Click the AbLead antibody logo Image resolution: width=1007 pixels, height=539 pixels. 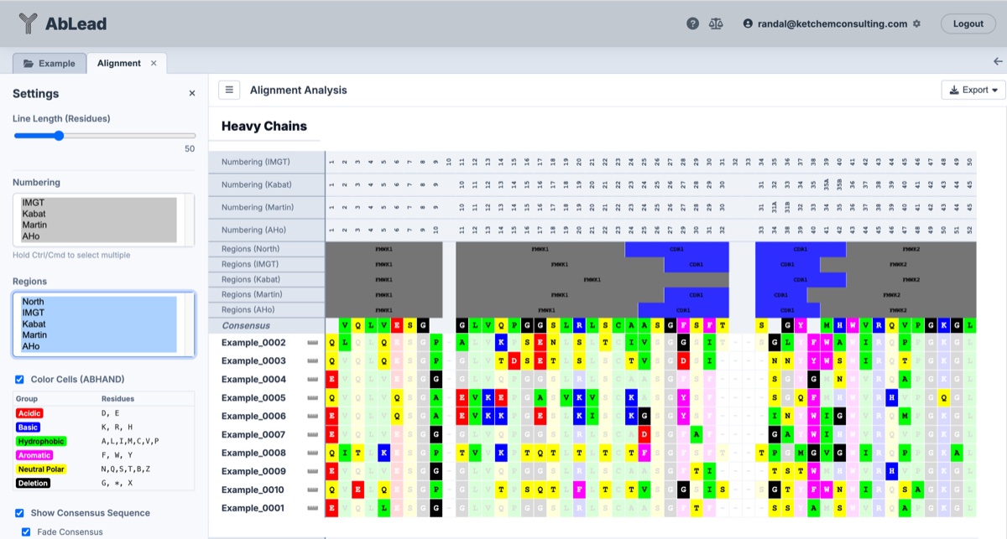coord(28,23)
